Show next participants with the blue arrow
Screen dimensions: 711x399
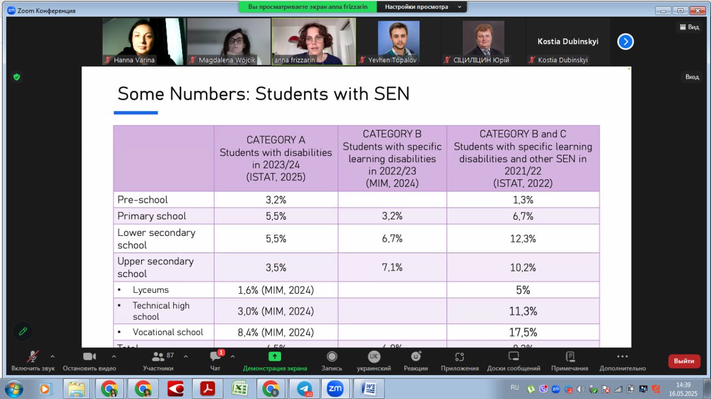point(625,42)
